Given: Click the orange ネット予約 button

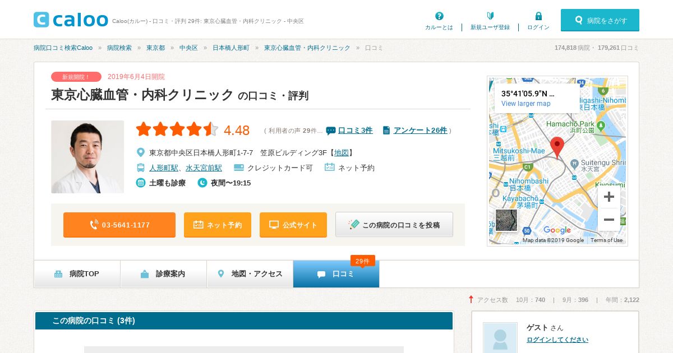Looking at the screenshot, I should 218,225.
